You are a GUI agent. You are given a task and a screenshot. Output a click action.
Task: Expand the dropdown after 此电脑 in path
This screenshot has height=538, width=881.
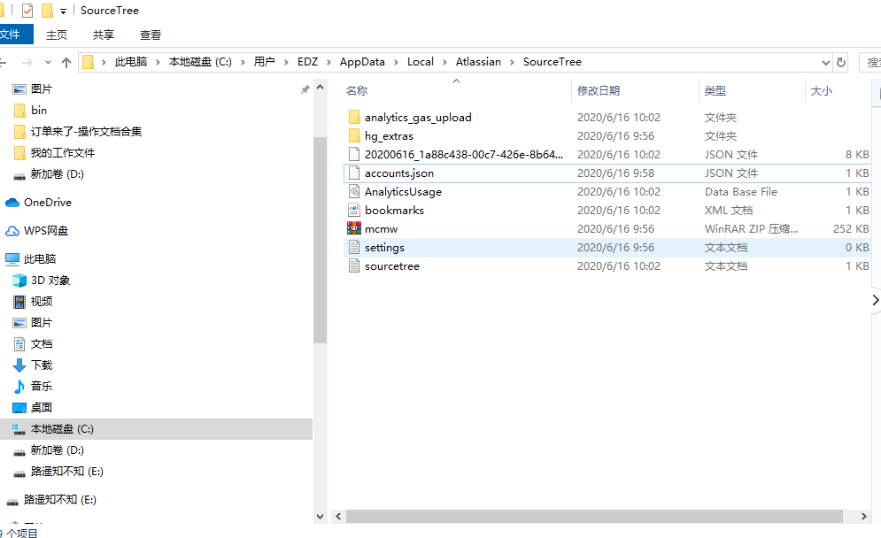tap(158, 62)
